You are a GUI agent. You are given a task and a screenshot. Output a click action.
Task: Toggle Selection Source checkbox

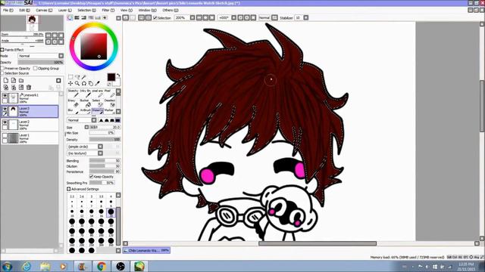pyautogui.click(x=2, y=73)
